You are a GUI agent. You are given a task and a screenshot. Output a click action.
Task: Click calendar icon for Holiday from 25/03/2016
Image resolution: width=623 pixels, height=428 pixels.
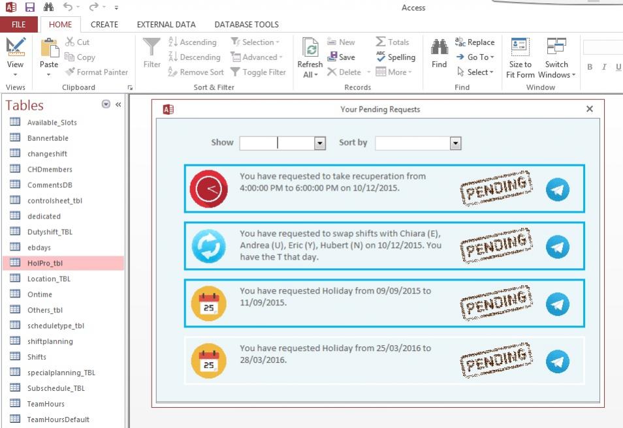[x=208, y=361]
